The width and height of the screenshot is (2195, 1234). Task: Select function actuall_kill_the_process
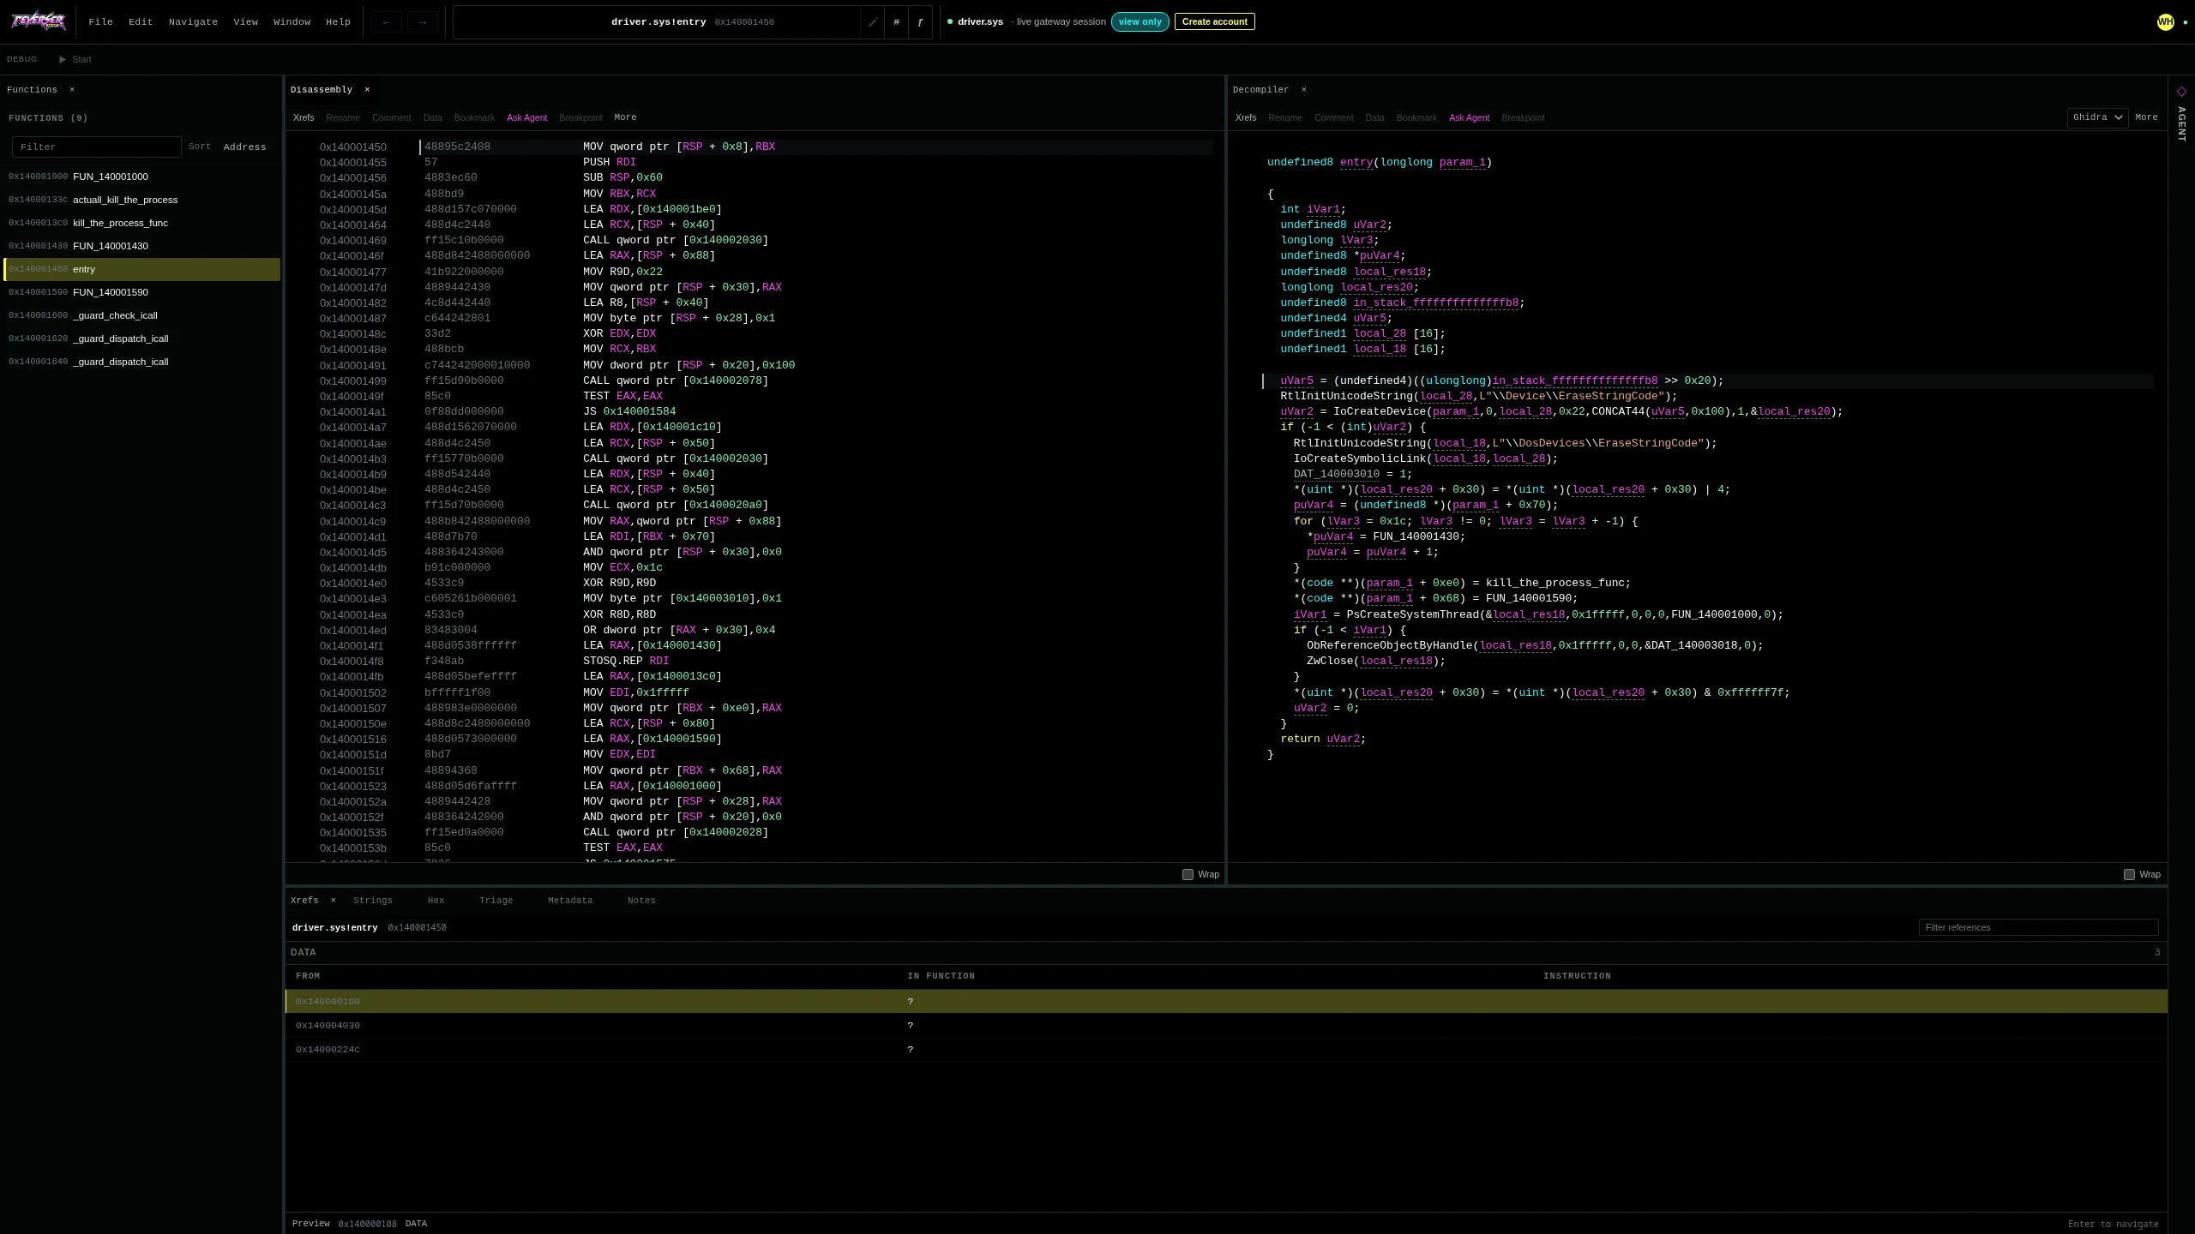(141, 200)
